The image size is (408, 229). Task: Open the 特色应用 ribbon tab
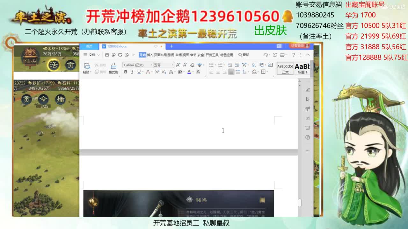click(x=227, y=55)
